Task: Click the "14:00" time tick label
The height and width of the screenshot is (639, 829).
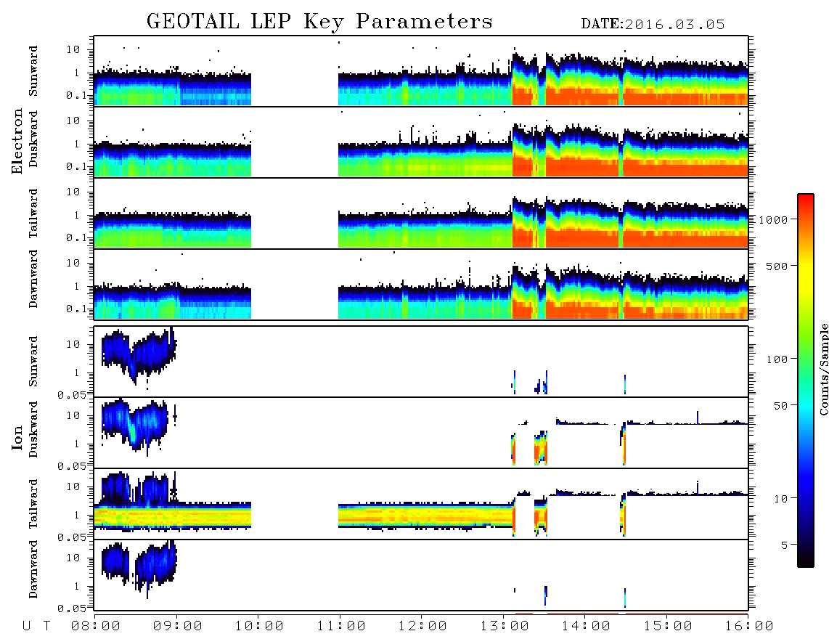Action: [x=586, y=627]
